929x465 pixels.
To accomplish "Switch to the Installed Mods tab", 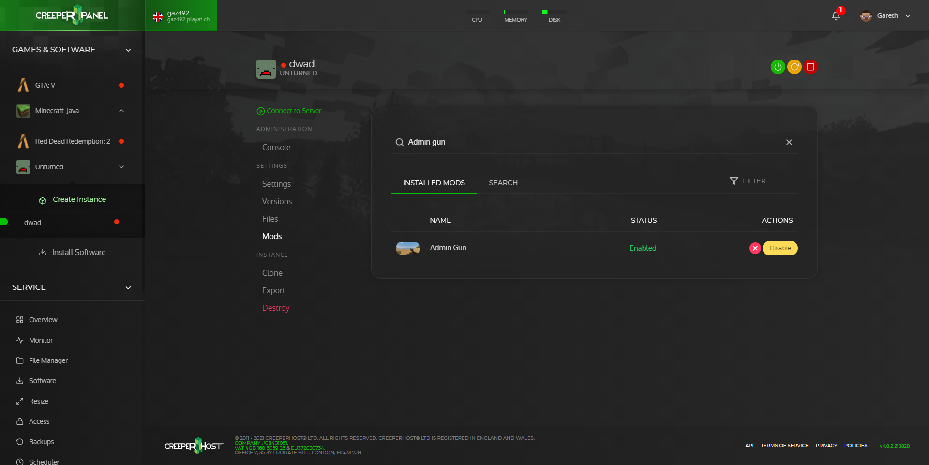I will tap(434, 183).
